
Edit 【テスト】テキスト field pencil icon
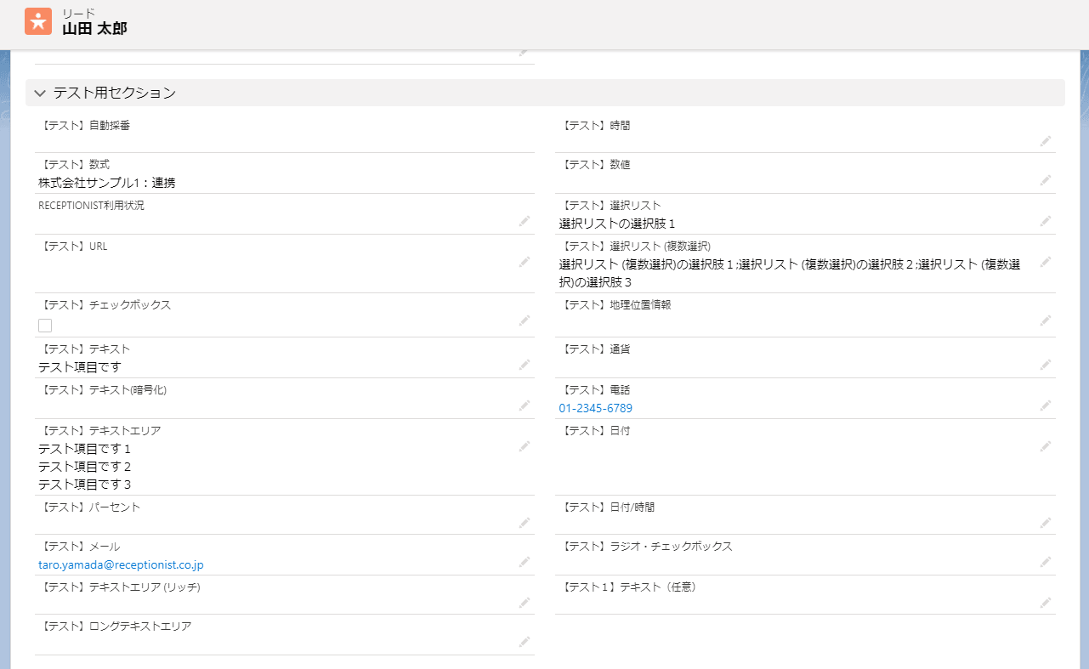(x=525, y=366)
